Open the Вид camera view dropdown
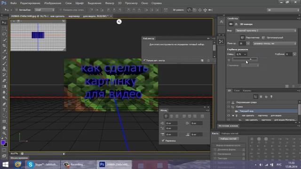Viewport: 301px width, 169px height. click(266, 31)
